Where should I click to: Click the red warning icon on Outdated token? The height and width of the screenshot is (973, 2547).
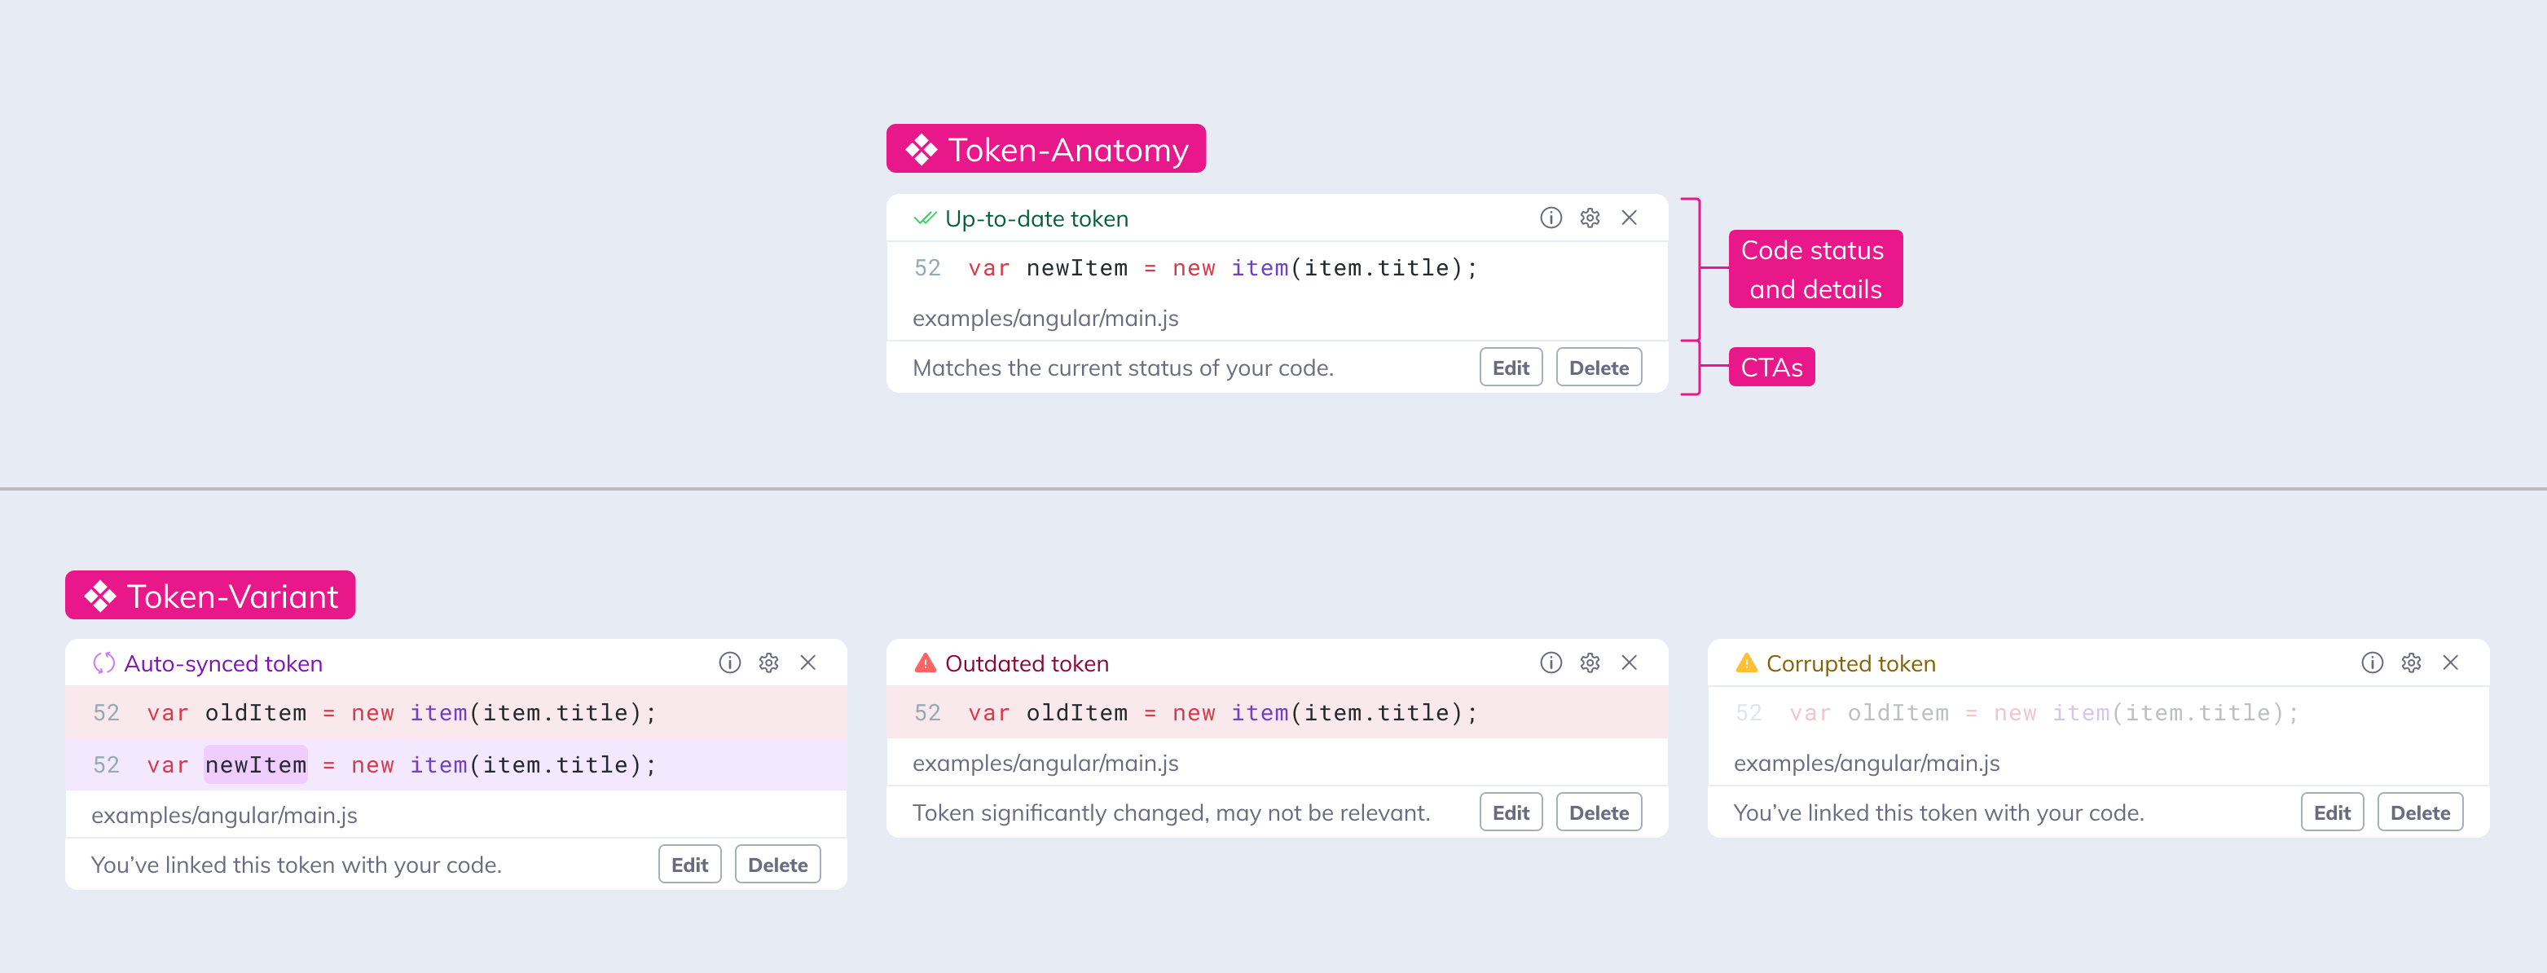(925, 663)
